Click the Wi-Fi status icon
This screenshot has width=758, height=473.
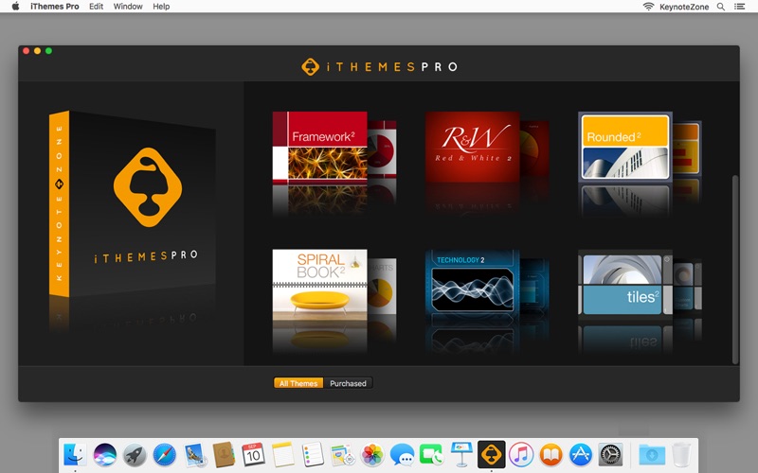(x=648, y=7)
